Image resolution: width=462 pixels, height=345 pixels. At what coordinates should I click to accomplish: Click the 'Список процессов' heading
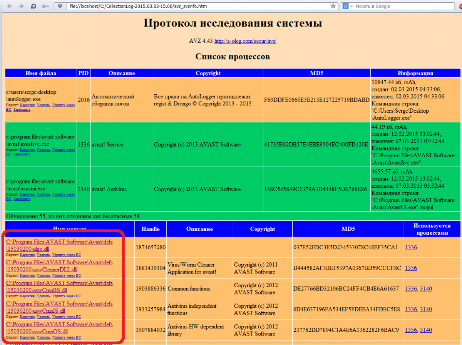tap(233, 57)
